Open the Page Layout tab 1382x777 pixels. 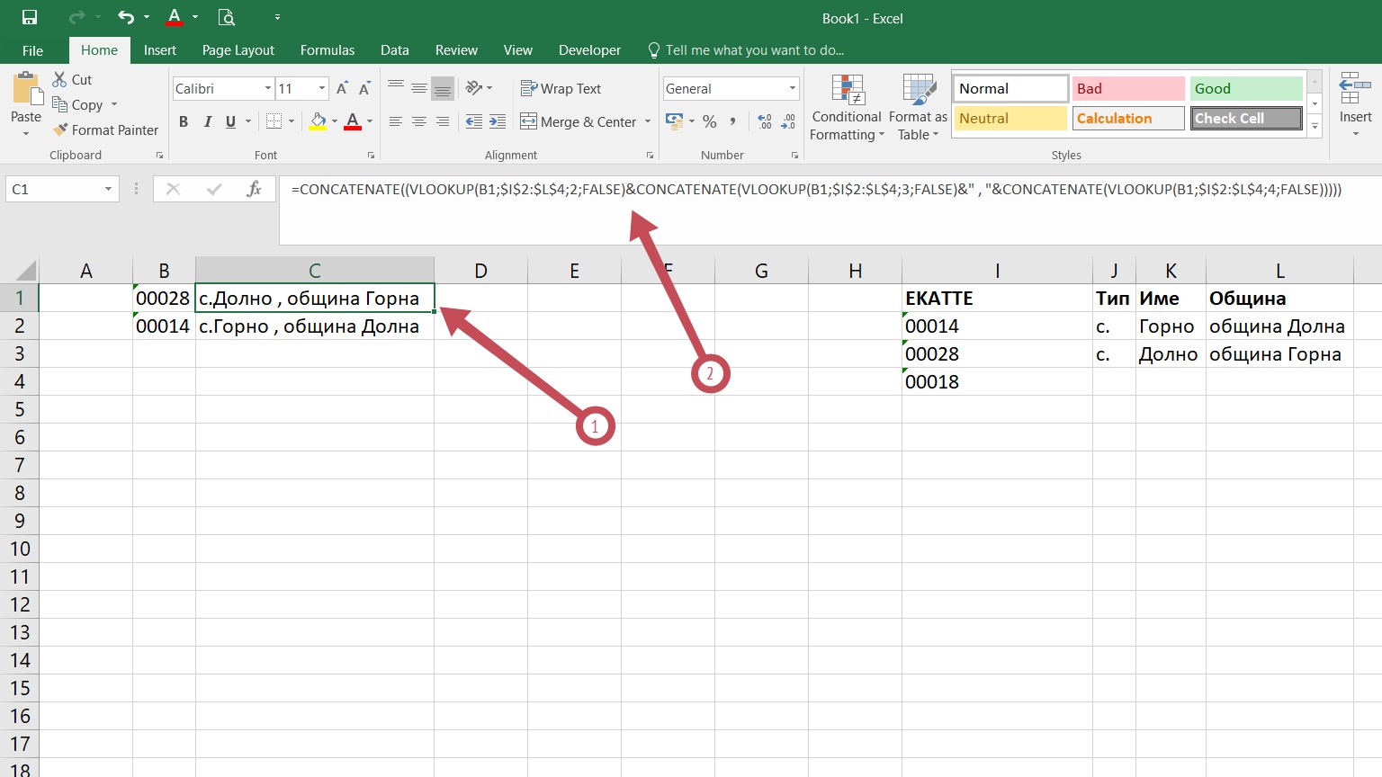(x=238, y=50)
